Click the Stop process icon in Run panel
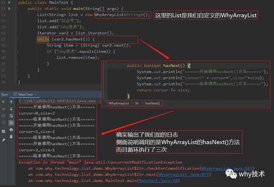Viewport: 274px width, 187px height. point(3,109)
